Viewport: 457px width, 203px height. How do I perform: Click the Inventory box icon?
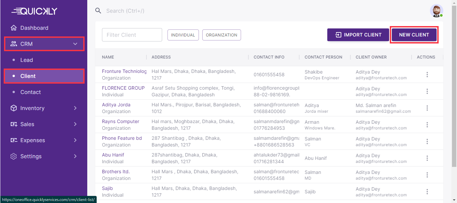(x=14, y=108)
